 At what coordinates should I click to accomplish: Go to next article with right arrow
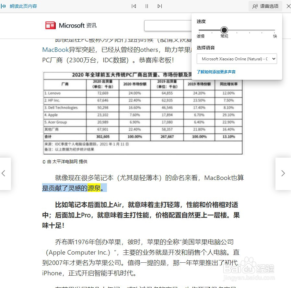click(283, 174)
